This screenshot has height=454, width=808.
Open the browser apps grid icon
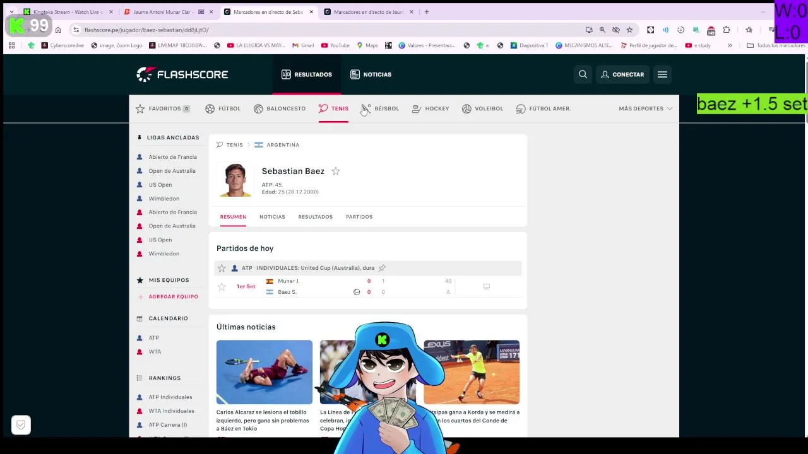point(11,45)
